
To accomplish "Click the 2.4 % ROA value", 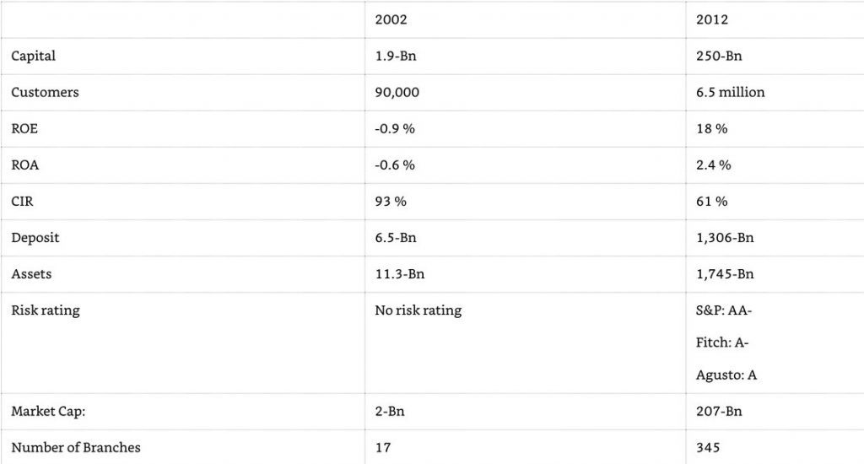I will [713, 165].
